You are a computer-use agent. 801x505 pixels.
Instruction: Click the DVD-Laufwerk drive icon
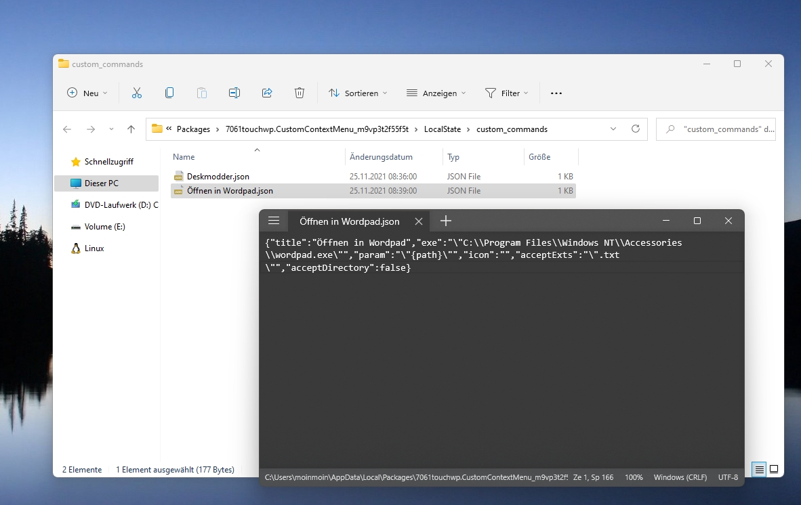coord(76,204)
